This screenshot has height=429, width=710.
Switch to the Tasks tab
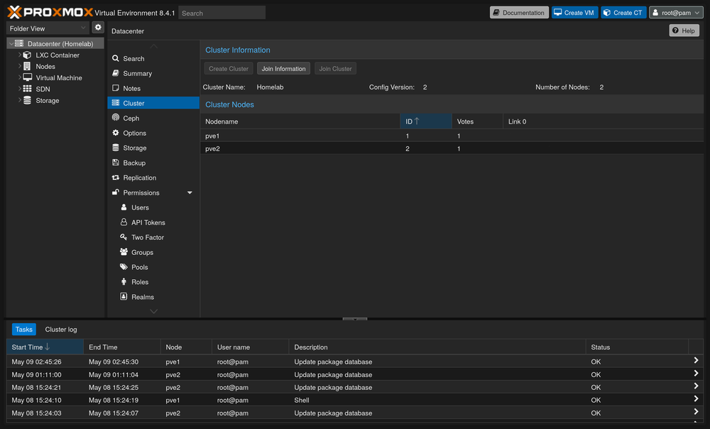click(x=24, y=330)
